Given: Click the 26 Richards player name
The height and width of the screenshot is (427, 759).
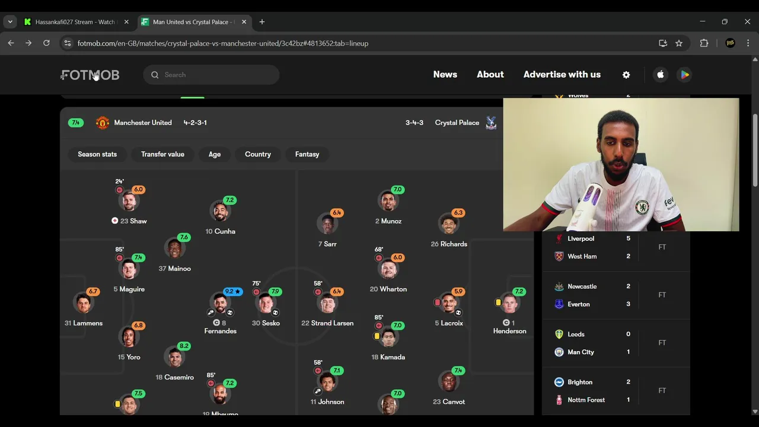Looking at the screenshot, I should pyautogui.click(x=449, y=244).
